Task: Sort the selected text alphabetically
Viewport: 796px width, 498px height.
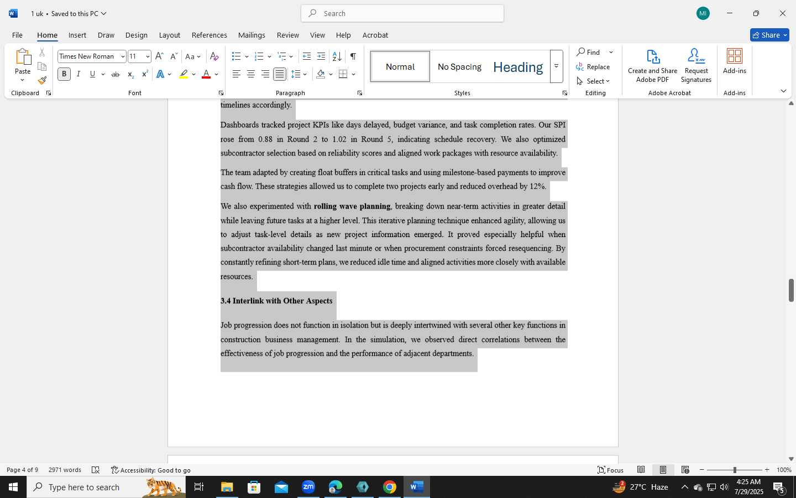Action: click(337, 56)
